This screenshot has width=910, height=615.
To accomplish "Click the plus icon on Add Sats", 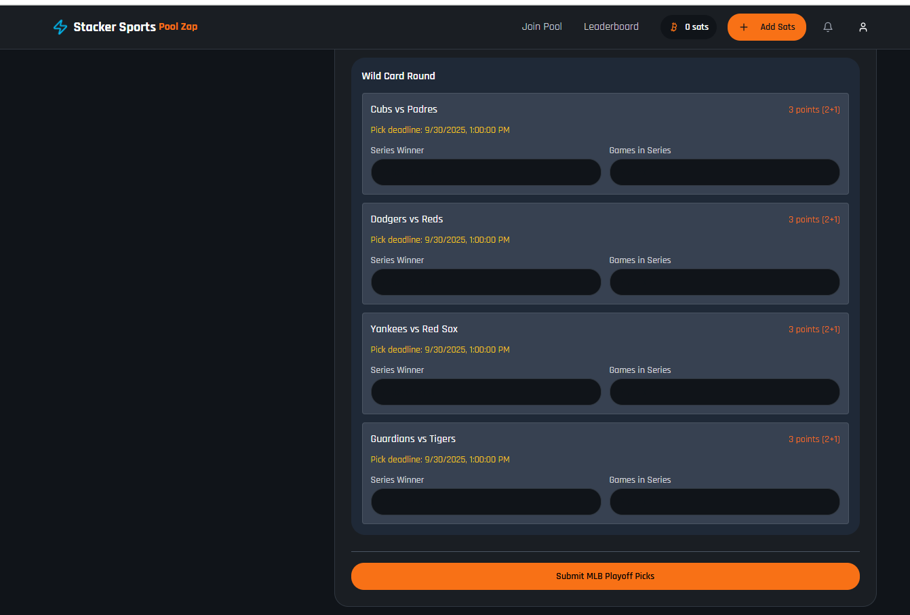I will point(744,27).
